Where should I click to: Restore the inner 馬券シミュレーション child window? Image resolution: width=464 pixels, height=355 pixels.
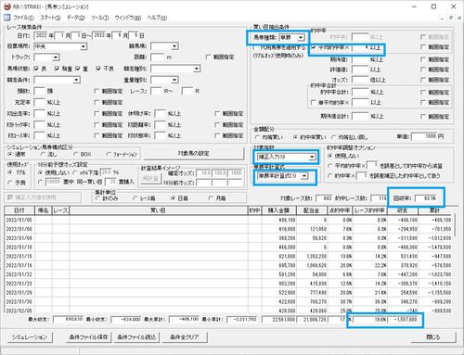pyautogui.click(x=451, y=18)
